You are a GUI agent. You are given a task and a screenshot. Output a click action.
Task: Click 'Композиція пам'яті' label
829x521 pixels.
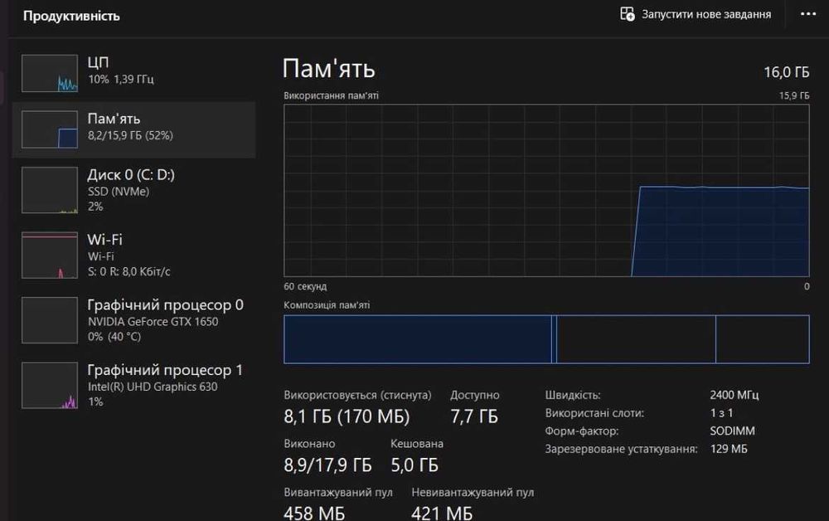327,305
